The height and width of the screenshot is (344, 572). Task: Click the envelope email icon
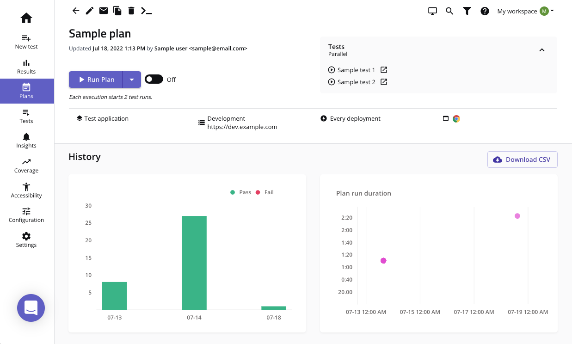tap(104, 11)
